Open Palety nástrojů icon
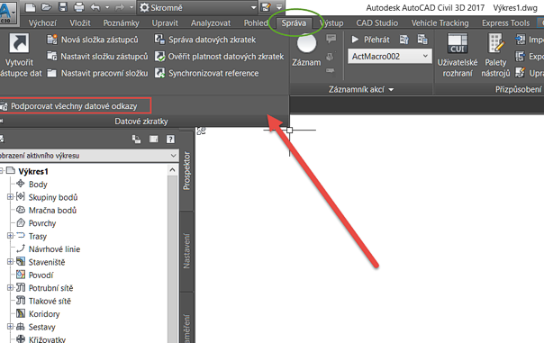This screenshot has height=343, width=544. coord(495,43)
